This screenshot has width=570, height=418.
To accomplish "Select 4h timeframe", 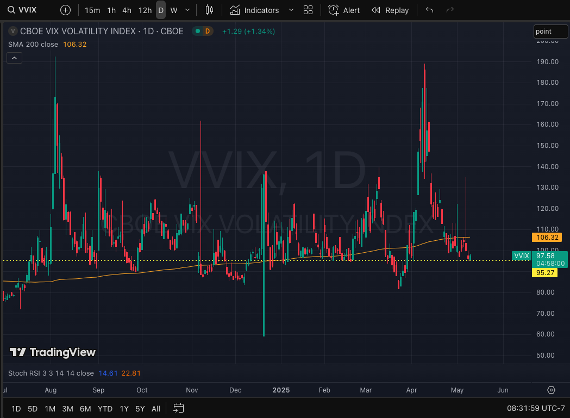I will (x=127, y=10).
